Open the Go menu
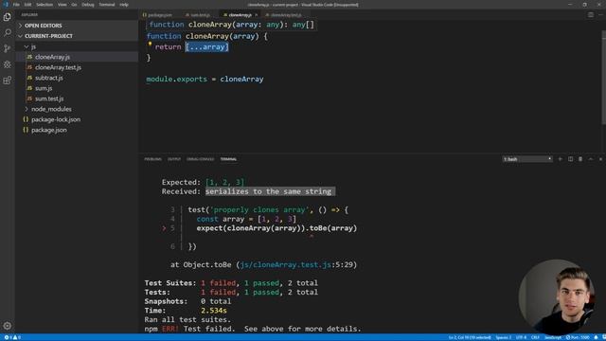606x341 pixels. [74, 5]
